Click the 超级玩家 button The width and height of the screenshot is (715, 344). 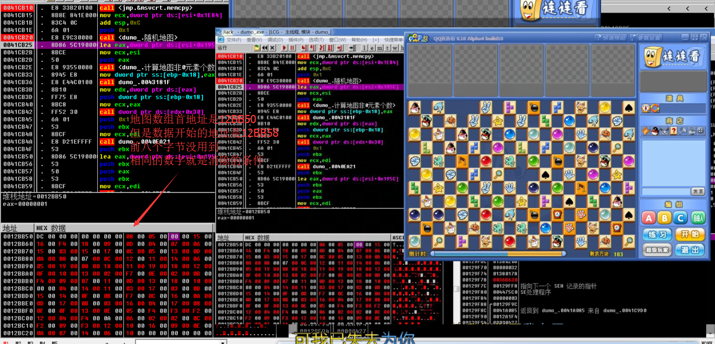(x=657, y=250)
